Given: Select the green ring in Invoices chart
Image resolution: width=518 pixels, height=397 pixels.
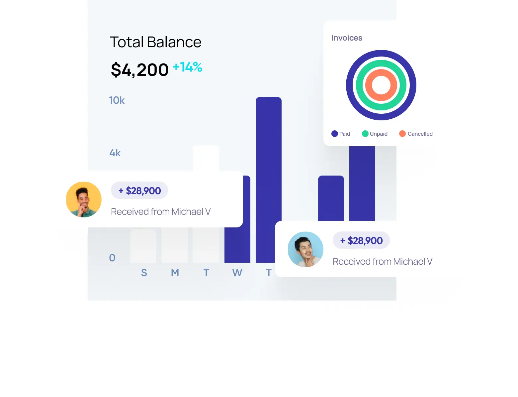Looking at the screenshot, I should pos(381,63).
